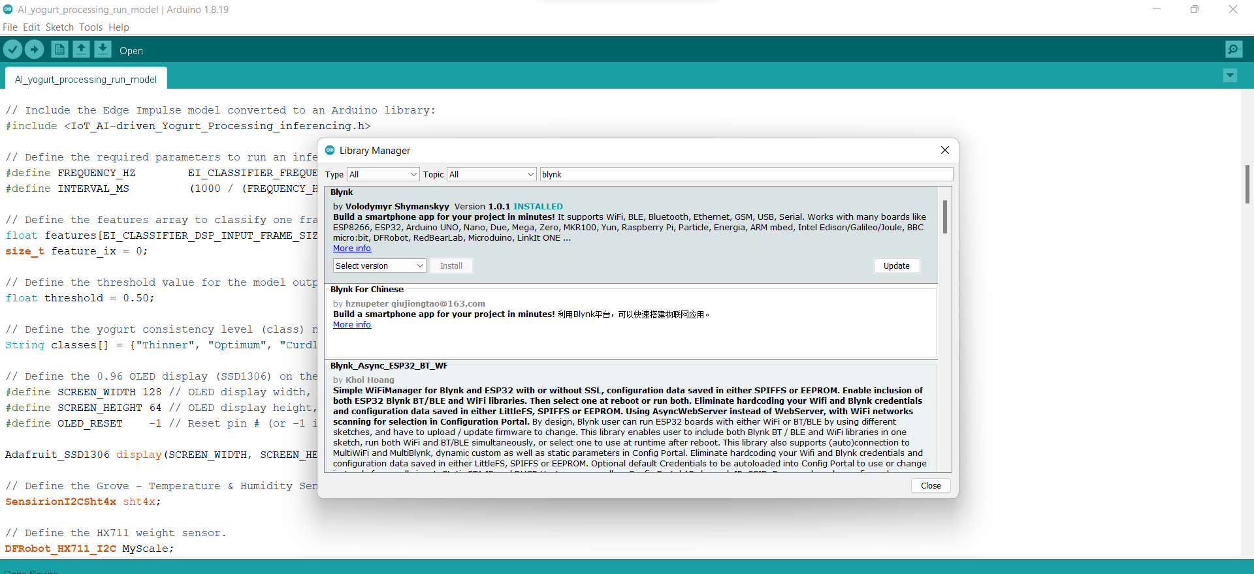Click the Arduino logo in the title bar
This screenshot has height=574, width=1254.
pos(8,9)
